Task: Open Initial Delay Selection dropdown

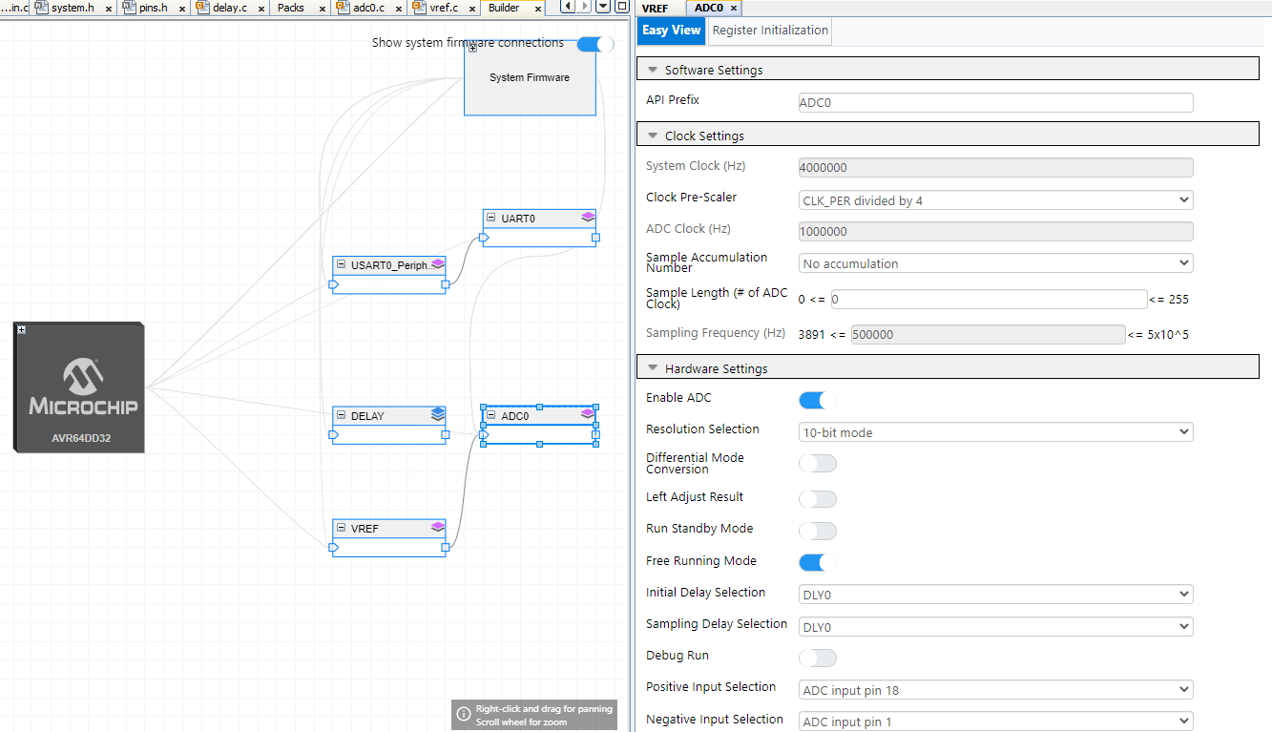Action: [x=995, y=595]
